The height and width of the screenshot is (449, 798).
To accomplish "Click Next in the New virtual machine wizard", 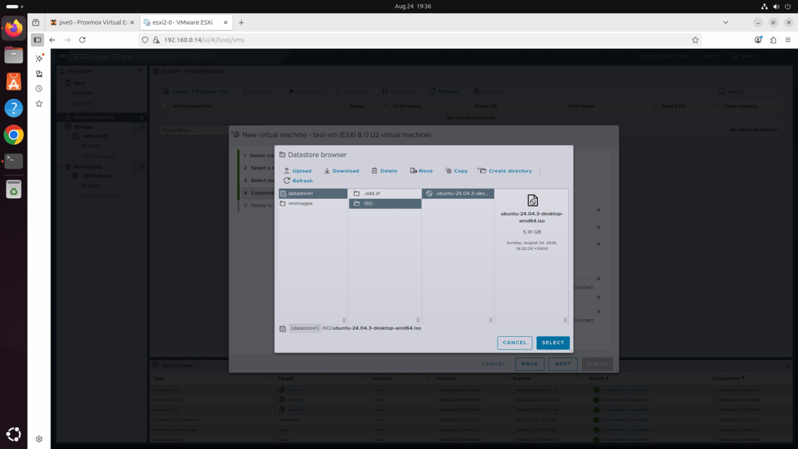I will click(x=563, y=364).
